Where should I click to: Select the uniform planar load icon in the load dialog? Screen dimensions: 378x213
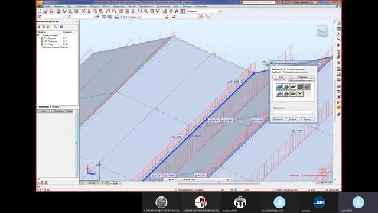click(x=279, y=87)
